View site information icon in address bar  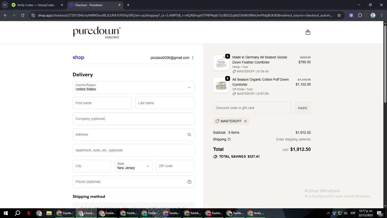(x=33, y=15)
